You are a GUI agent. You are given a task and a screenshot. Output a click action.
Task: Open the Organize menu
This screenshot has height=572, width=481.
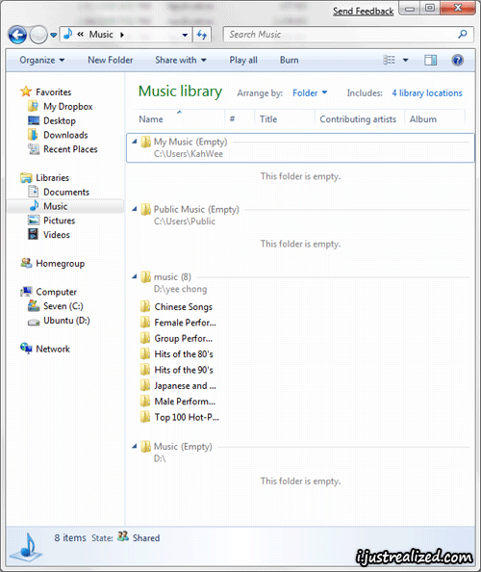tap(42, 61)
